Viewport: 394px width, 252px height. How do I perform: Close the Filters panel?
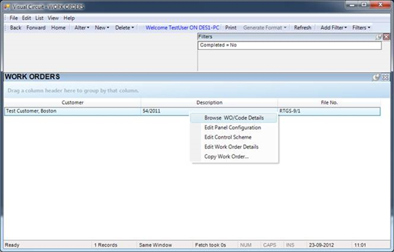point(386,37)
